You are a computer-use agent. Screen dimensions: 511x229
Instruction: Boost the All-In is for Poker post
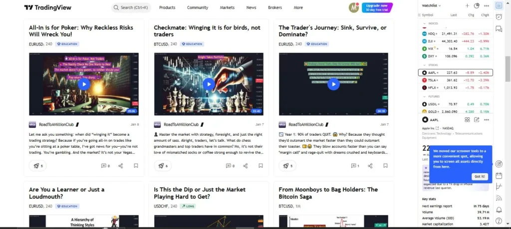(37, 166)
